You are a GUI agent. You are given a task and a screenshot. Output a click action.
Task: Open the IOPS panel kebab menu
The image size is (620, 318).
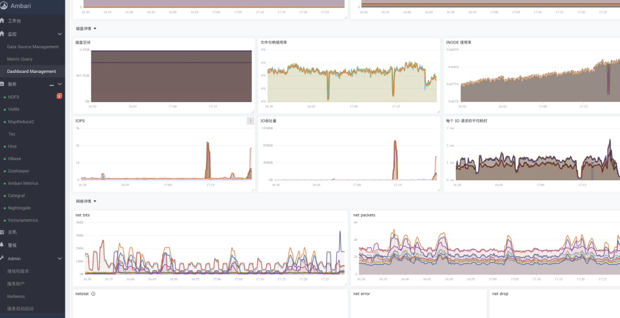250,121
